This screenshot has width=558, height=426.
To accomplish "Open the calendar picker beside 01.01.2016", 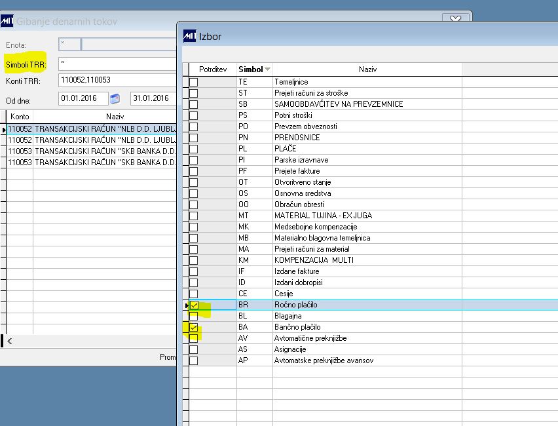I will pos(115,98).
